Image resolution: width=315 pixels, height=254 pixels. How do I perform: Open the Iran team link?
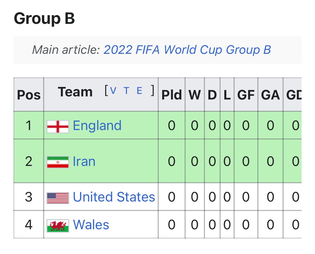[84, 161]
